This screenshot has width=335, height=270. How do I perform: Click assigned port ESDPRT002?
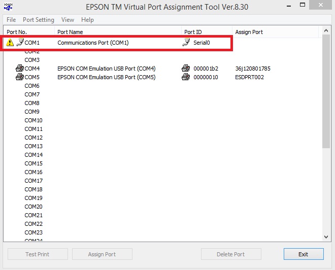tap(249, 77)
